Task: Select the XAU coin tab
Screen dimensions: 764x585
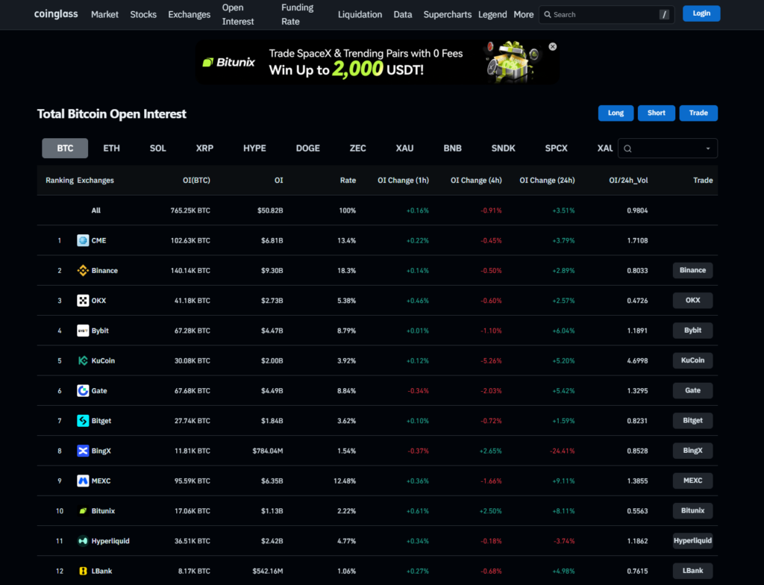Action: [x=404, y=148]
